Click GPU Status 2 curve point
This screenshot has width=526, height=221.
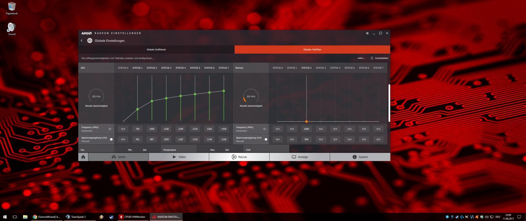tap(152, 101)
